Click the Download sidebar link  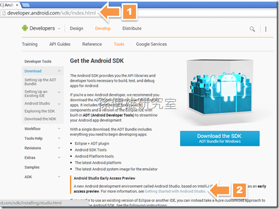(33, 71)
